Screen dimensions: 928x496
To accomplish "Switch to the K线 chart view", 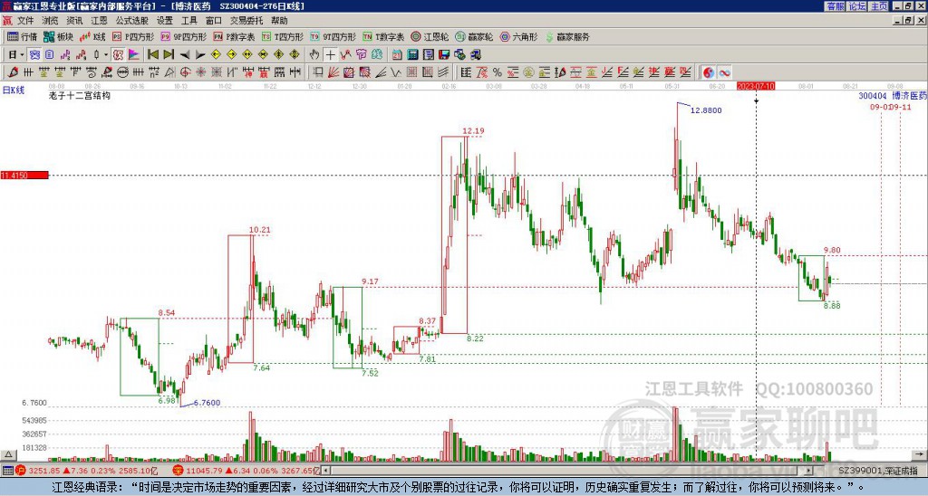I will coord(92,36).
